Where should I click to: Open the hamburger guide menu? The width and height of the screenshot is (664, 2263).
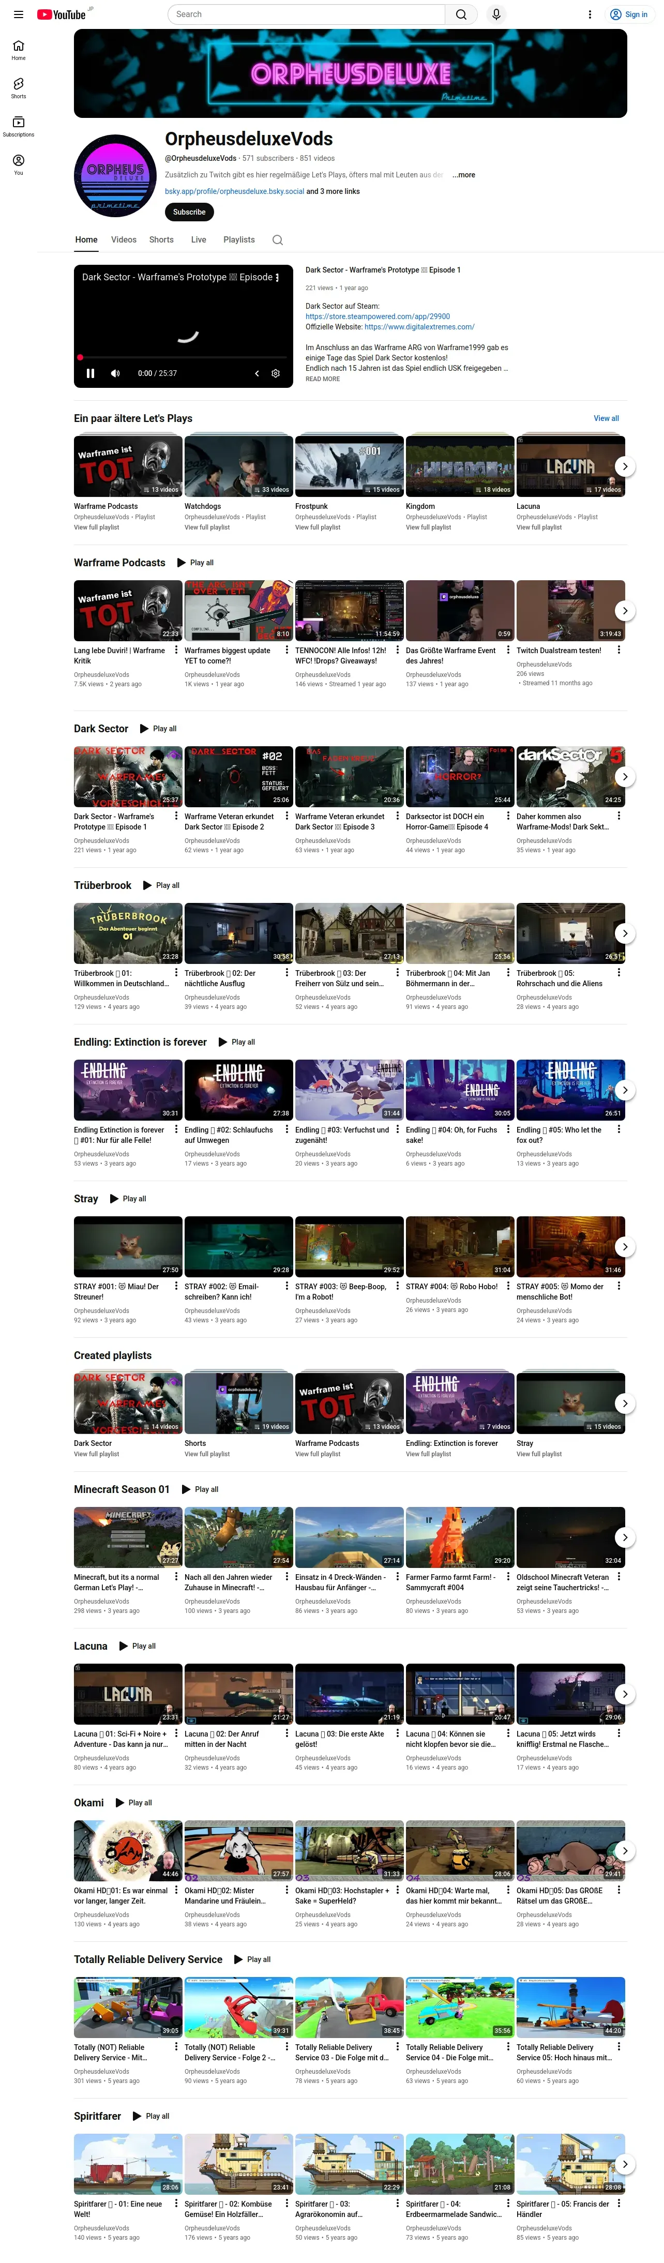tap(19, 14)
